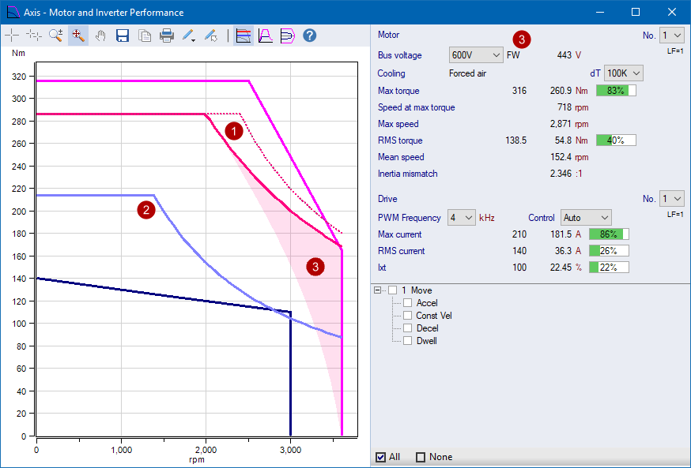Open the dT 100K dropdown
The image size is (691, 468).
coord(624,73)
